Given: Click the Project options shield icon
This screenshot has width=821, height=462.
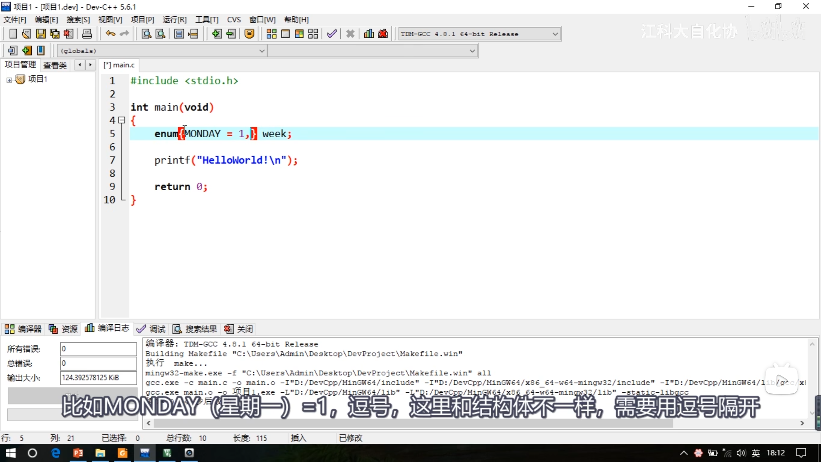Looking at the screenshot, I should (249, 34).
